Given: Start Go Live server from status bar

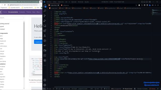Looking at the screenshot, I should point(107,89).
